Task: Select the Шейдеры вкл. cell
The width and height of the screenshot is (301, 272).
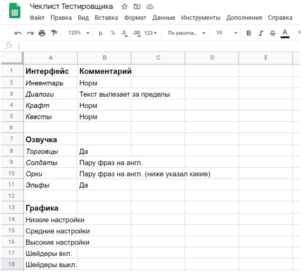Action: point(51,253)
